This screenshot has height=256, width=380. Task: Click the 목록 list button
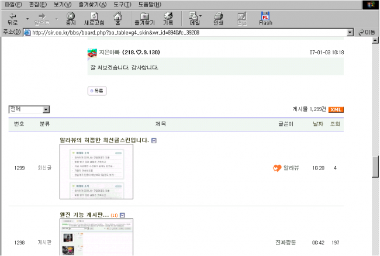click(x=97, y=91)
